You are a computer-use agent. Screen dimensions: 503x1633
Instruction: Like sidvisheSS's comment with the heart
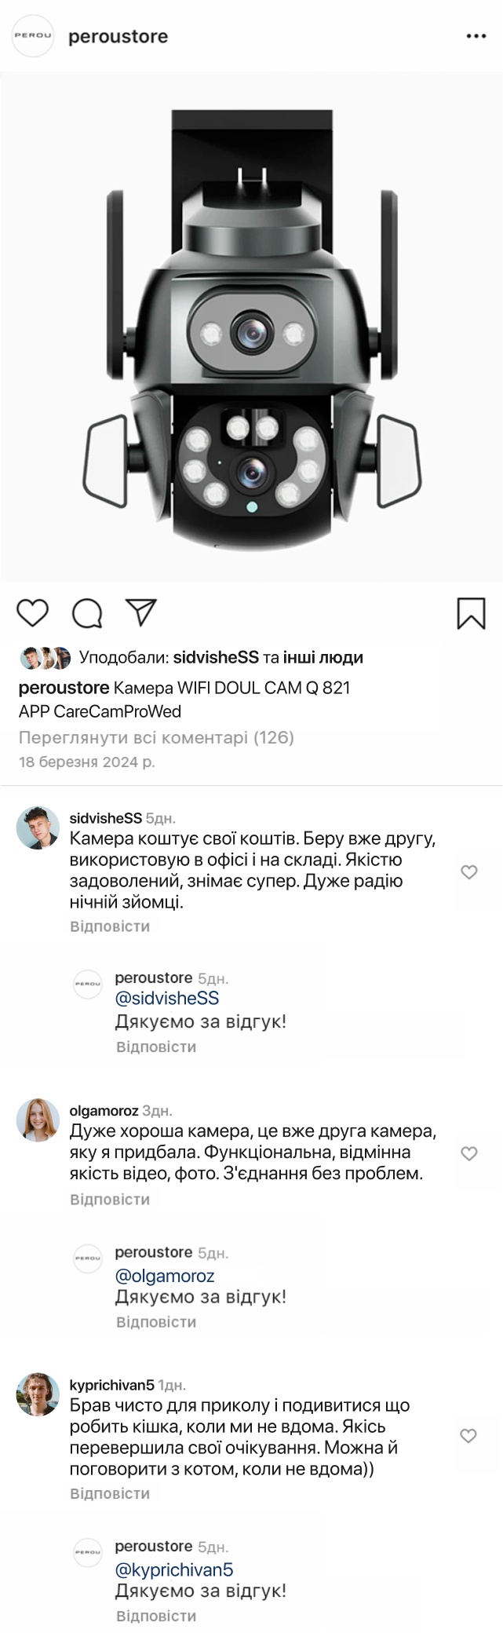468,872
